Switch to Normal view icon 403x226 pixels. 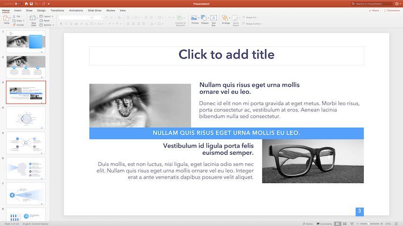(338, 224)
